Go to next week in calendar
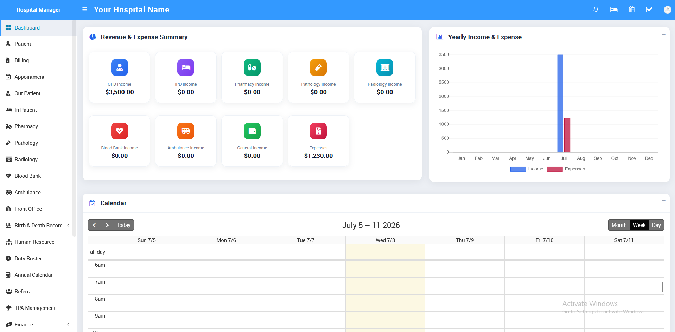The height and width of the screenshot is (332, 675). tap(107, 225)
